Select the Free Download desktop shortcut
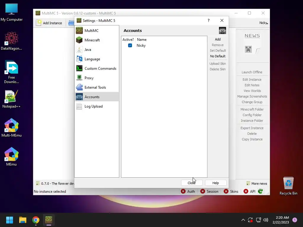The width and height of the screenshot is (303, 227). [x=12, y=72]
